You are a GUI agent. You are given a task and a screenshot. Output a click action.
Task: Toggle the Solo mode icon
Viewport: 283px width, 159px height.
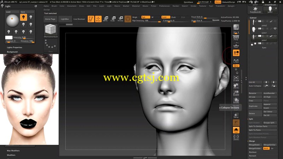coord(236,130)
